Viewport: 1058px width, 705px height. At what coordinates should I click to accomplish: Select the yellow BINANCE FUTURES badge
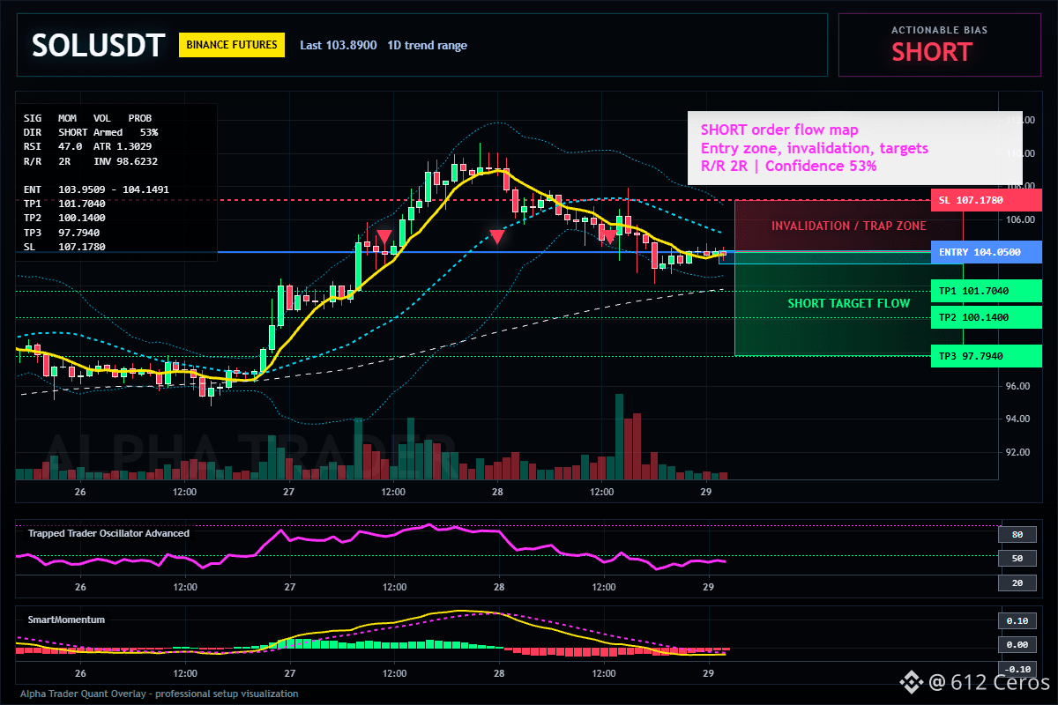coord(232,44)
